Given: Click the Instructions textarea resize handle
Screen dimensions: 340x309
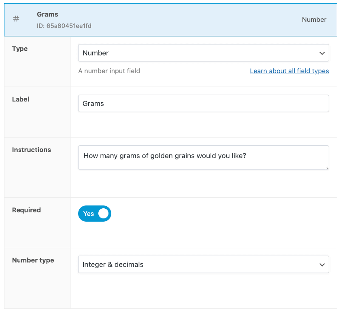Looking at the screenshot, I should point(326,167).
